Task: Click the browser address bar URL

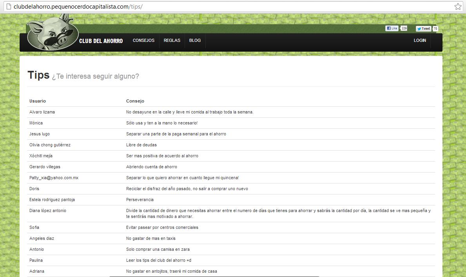Action: tap(78, 7)
